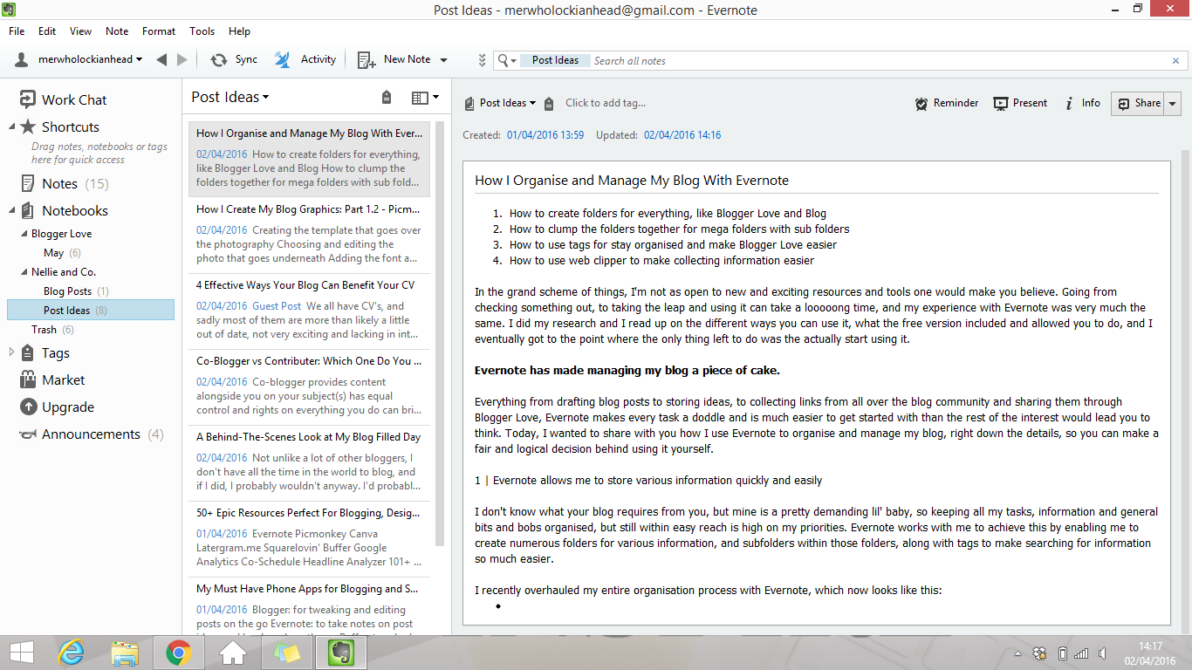Open the Format menu
1192x670 pixels.
click(159, 31)
